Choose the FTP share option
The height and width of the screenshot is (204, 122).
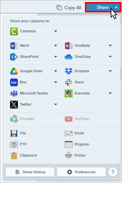coord(19,144)
